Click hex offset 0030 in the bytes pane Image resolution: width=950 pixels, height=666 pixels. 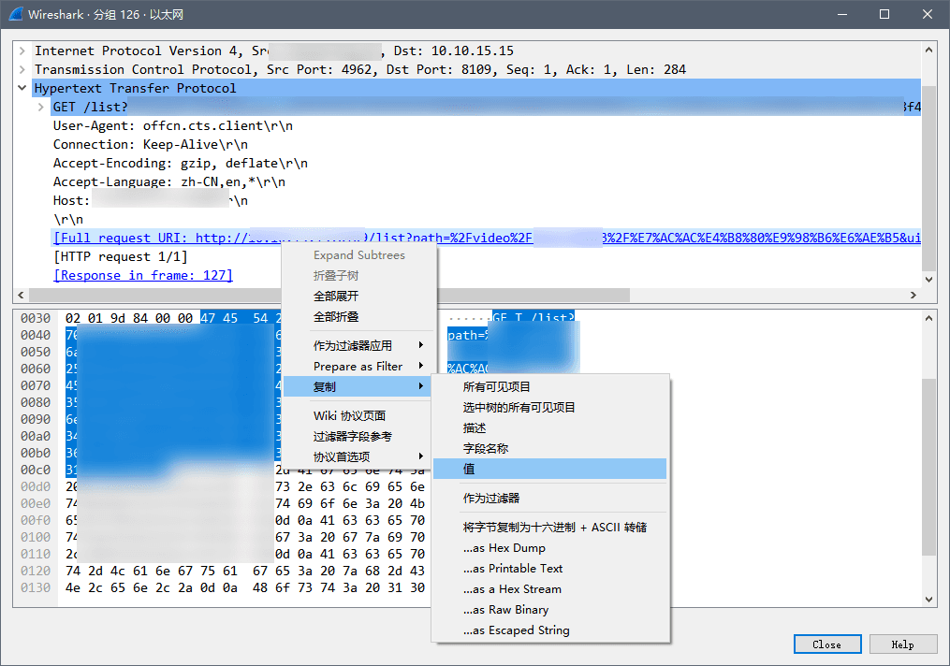coord(36,318)
